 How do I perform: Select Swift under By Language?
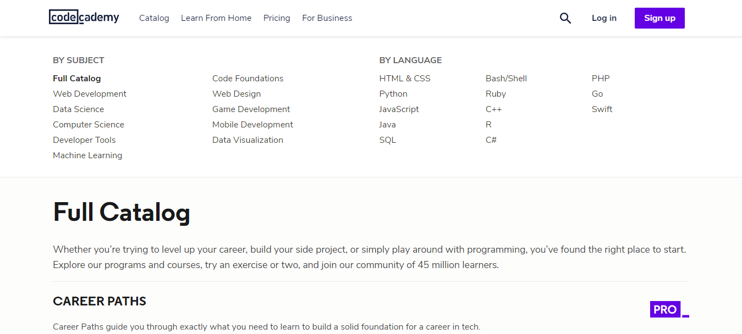[602, 109]
